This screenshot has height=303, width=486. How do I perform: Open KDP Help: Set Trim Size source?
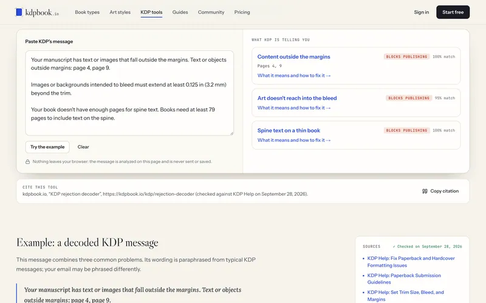pyautogui.click(x=405, y=296)
